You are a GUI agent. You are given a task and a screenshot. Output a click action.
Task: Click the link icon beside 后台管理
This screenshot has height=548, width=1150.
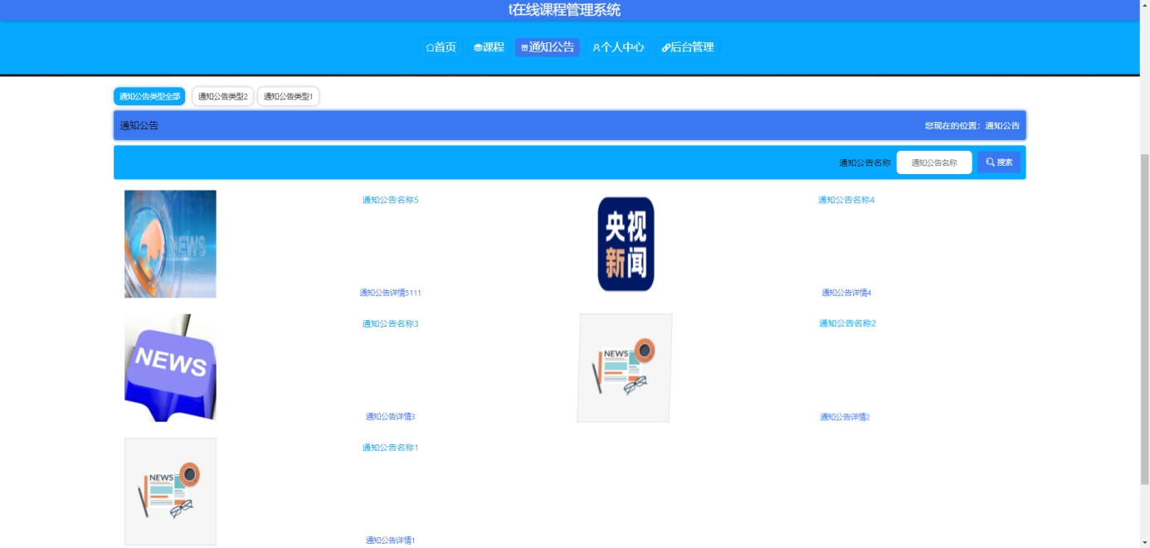(665, 47)
